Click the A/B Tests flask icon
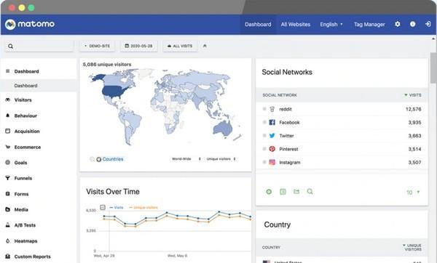Image resolution: width=437 pixels, height=263 pixels. point(8,225)
